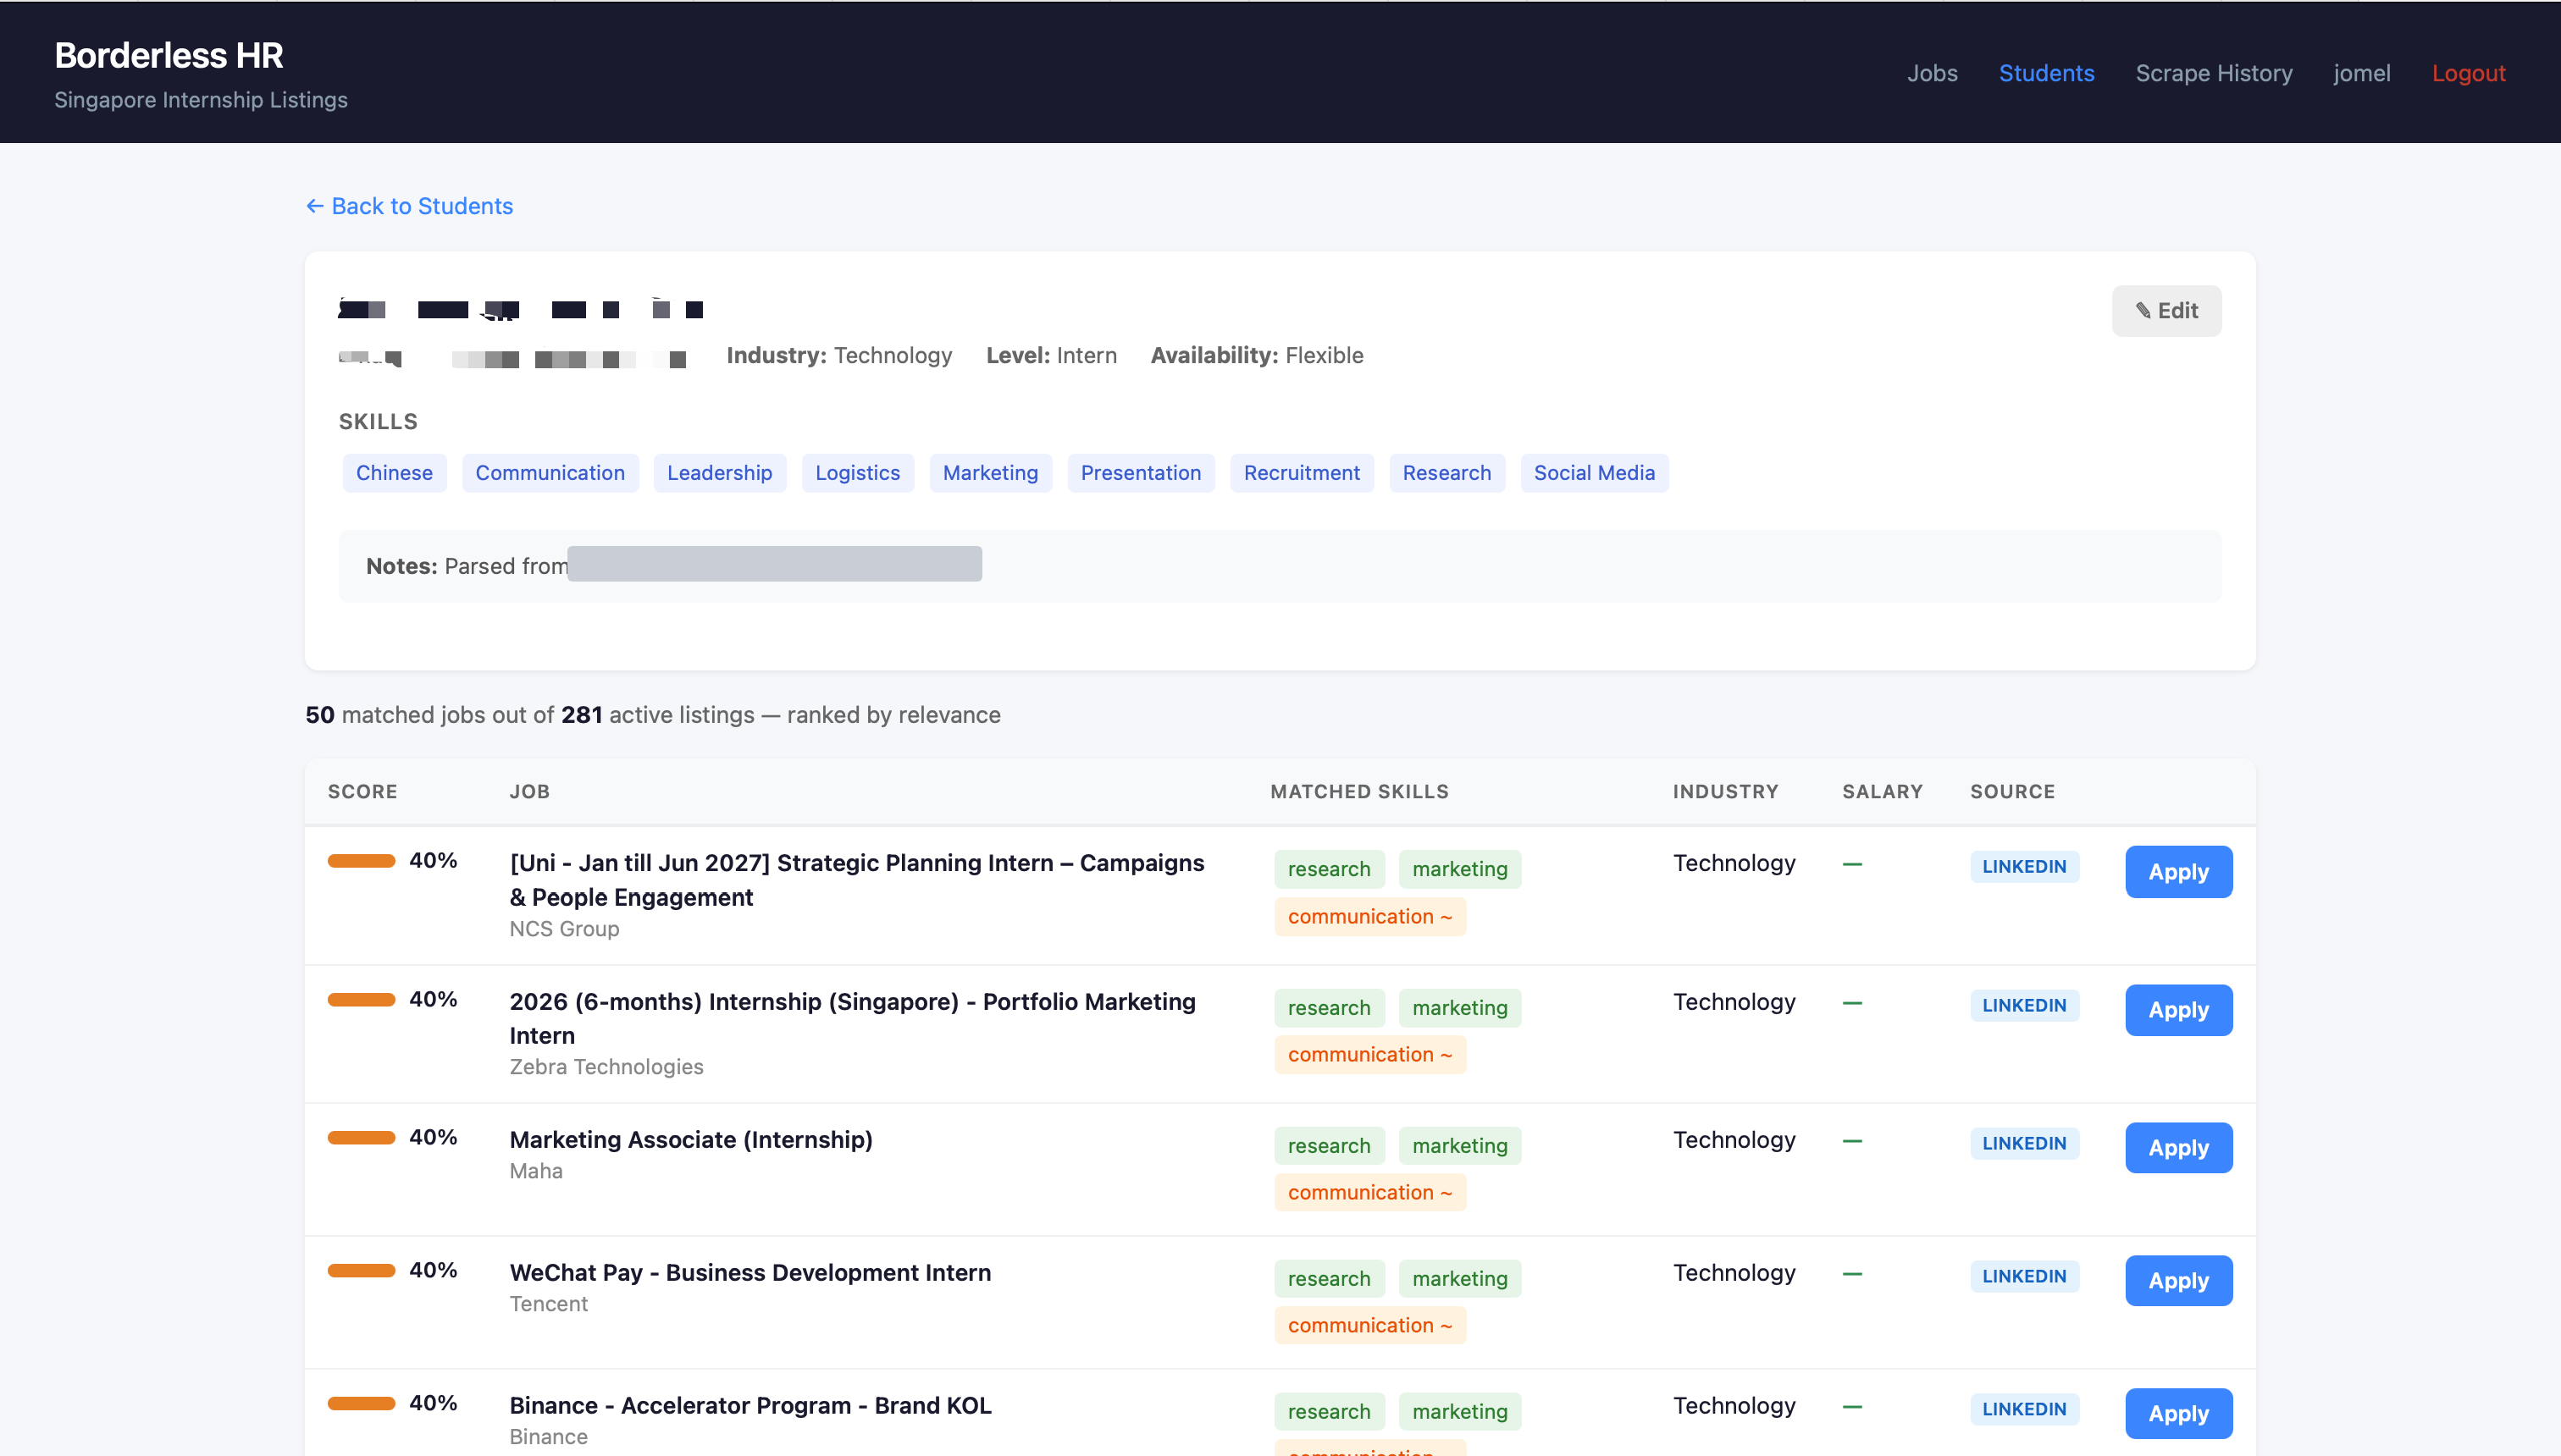Select the Research skill tag
Viewport: 2561px width, 1456px height.
click(1446, 473)
